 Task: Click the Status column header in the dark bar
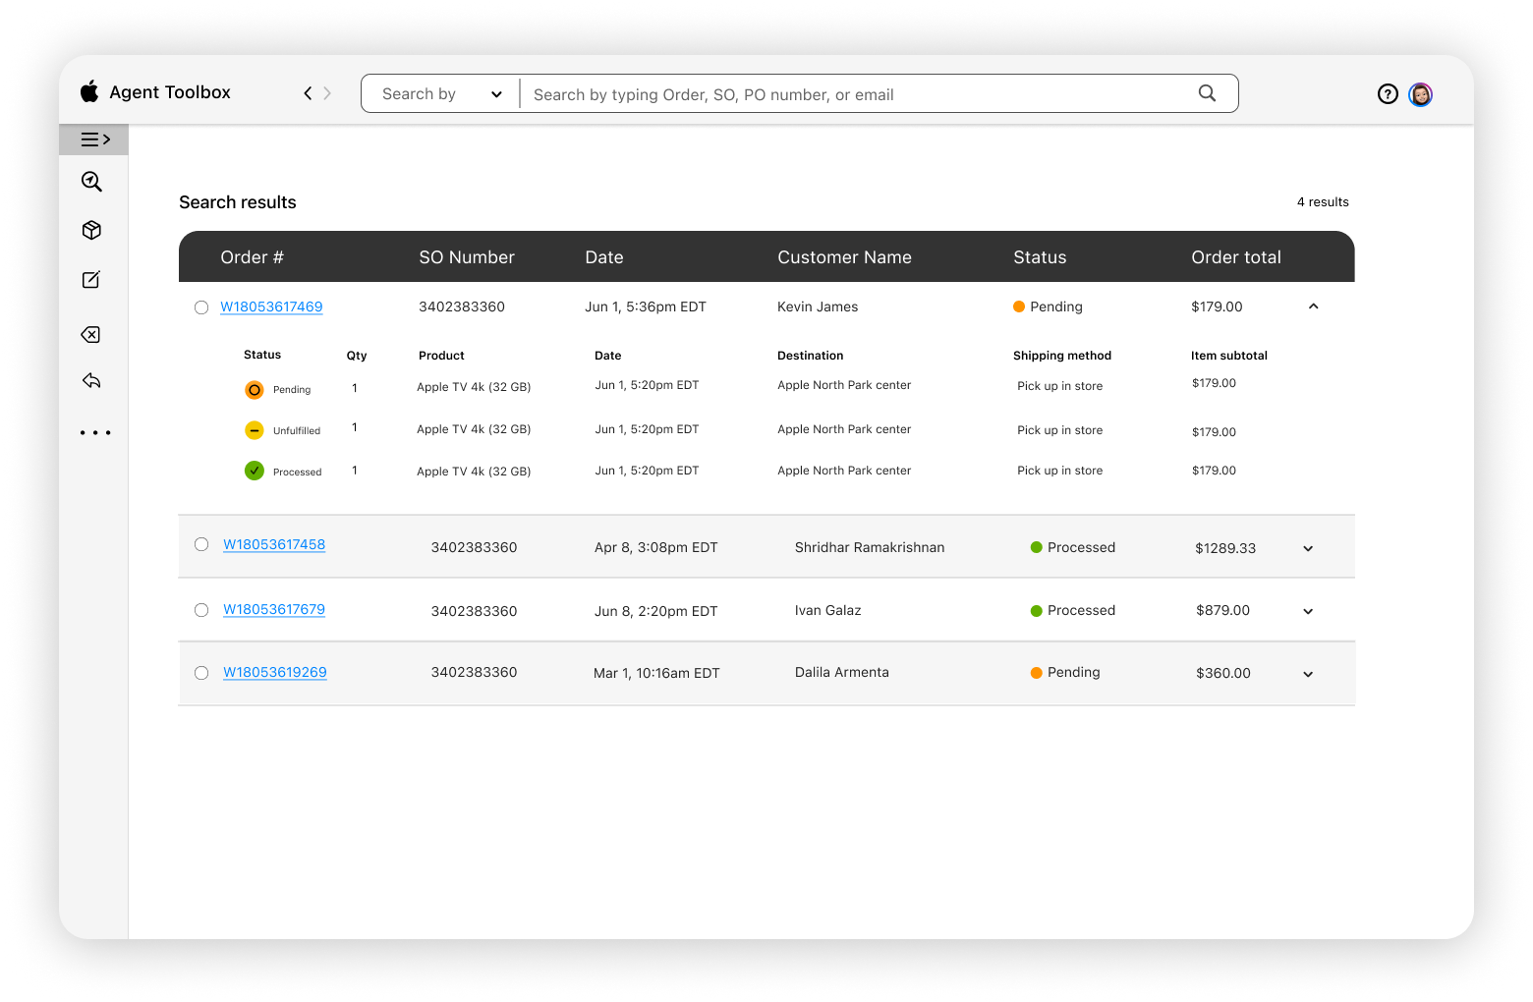tap(1040, 257)
